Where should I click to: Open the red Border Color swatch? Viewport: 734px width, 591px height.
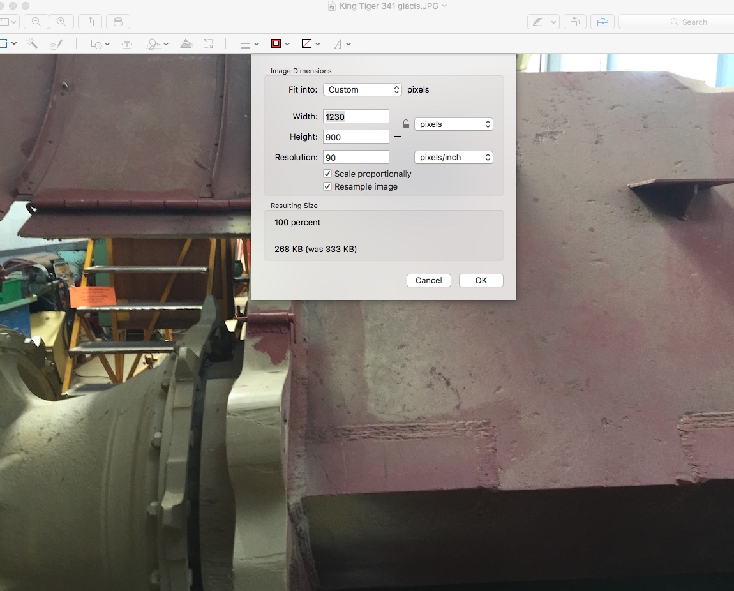pyautogui.click(x=280, y=44)
